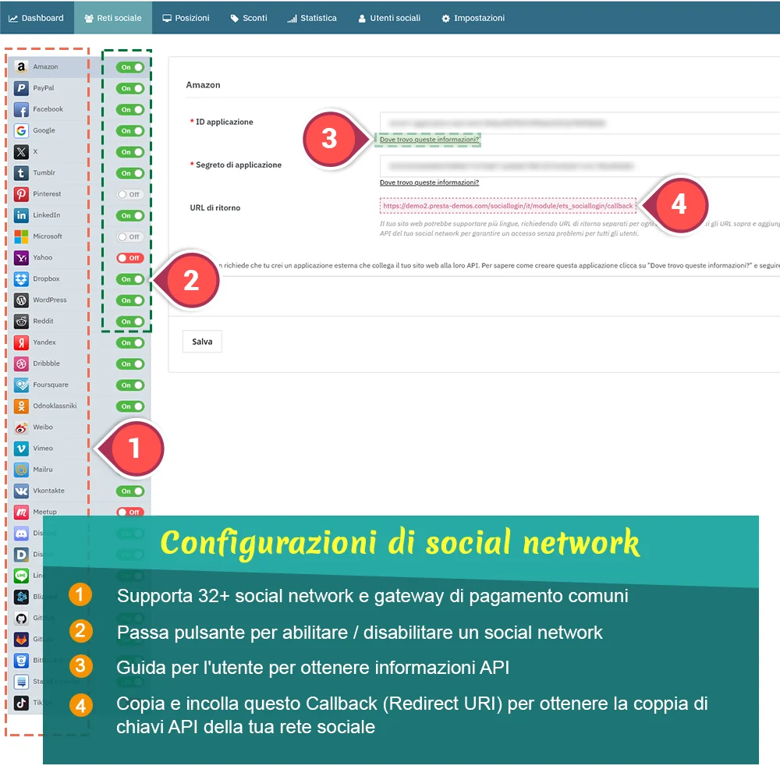
Task: Choose the Facebook icon in sidebar
Action: (x=21, y=109)
